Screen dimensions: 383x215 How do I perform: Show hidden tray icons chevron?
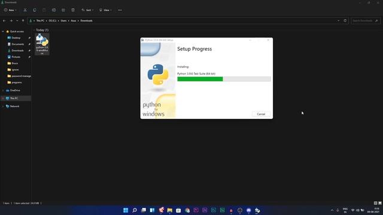point(332,210)
